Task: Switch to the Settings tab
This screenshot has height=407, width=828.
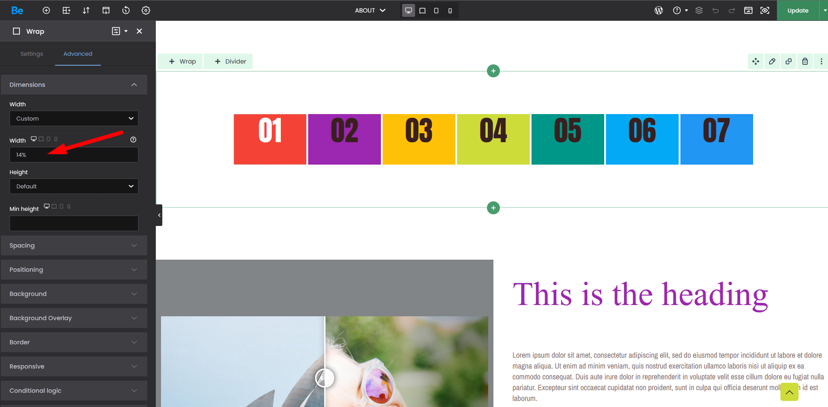Action: click(x=32, y=54)
